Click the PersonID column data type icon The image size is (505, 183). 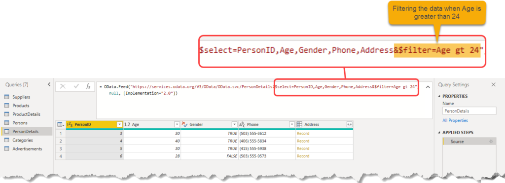[x=70, y=124]
